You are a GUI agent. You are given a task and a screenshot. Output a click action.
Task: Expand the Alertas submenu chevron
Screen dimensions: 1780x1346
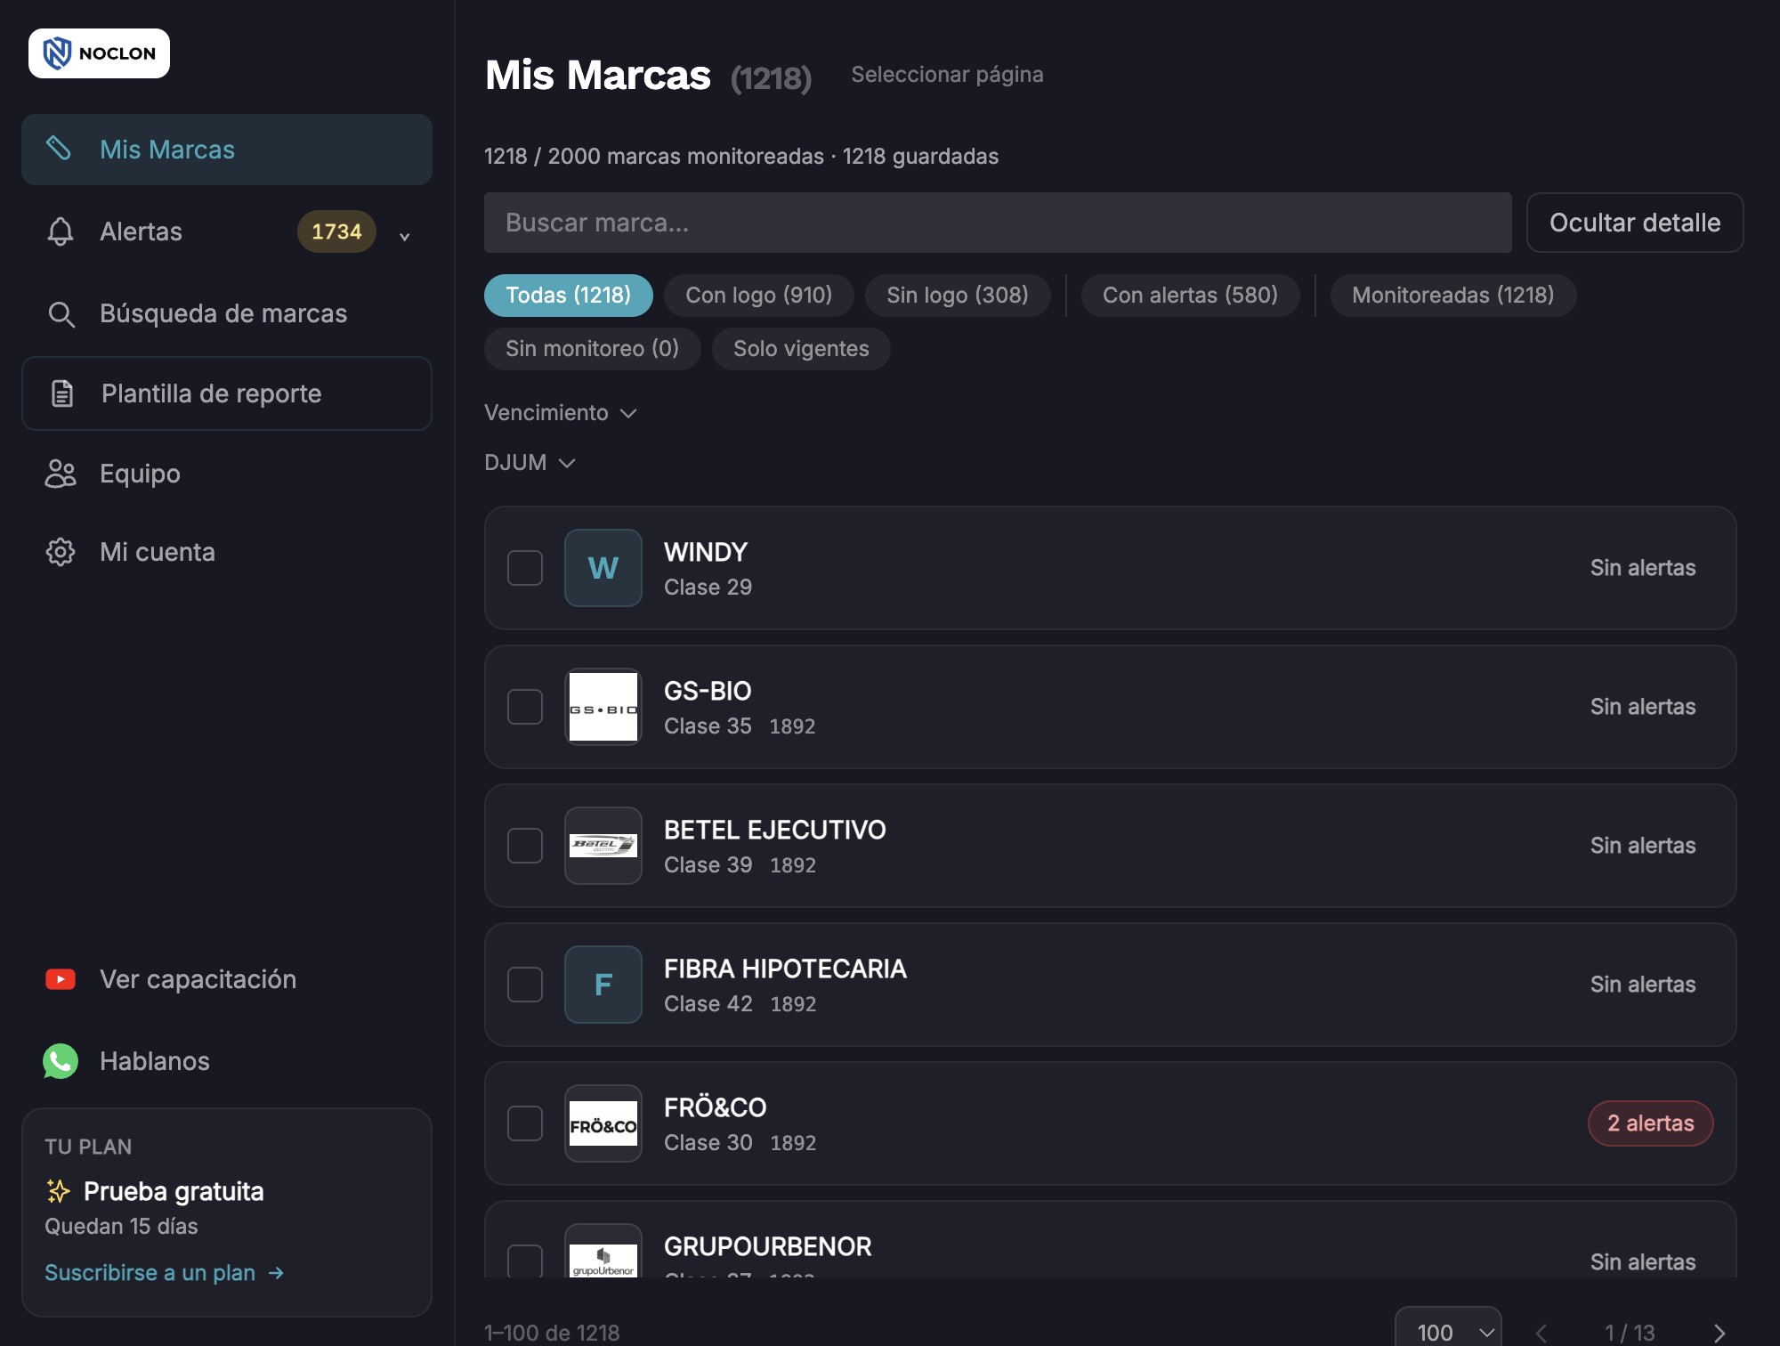click(404, 236)
